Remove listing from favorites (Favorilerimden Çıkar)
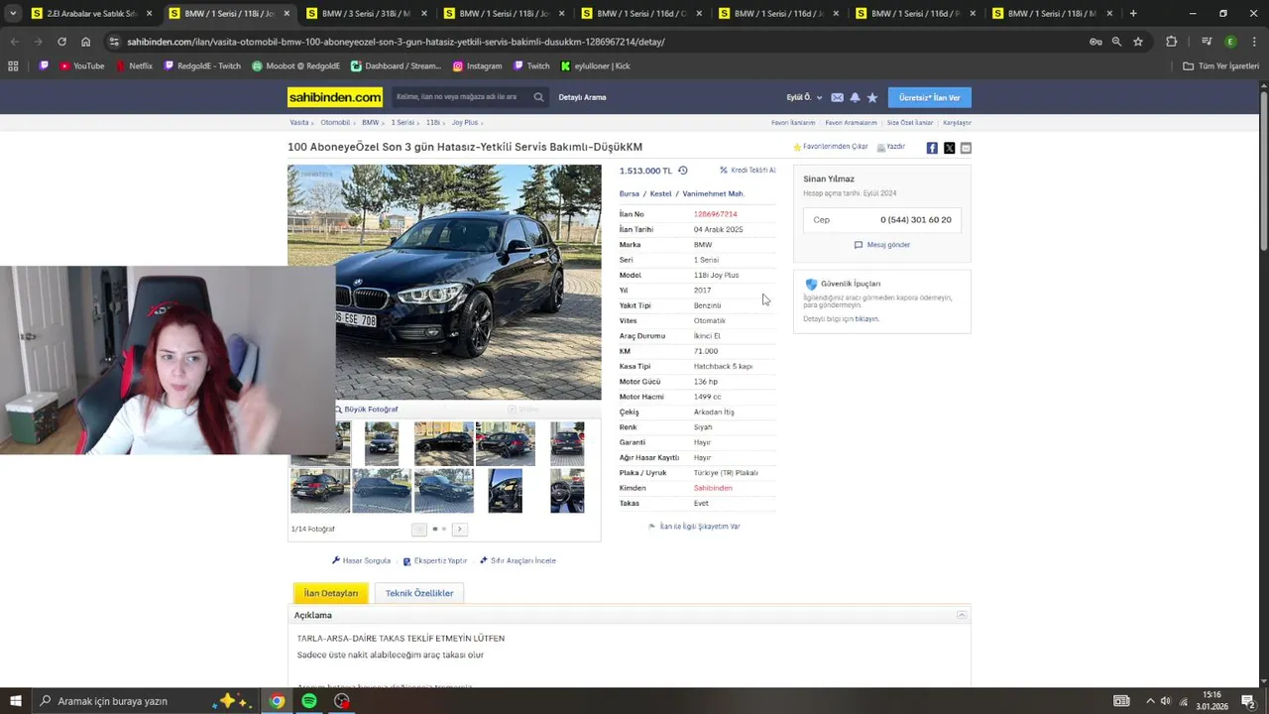 (x=830, y=147)
